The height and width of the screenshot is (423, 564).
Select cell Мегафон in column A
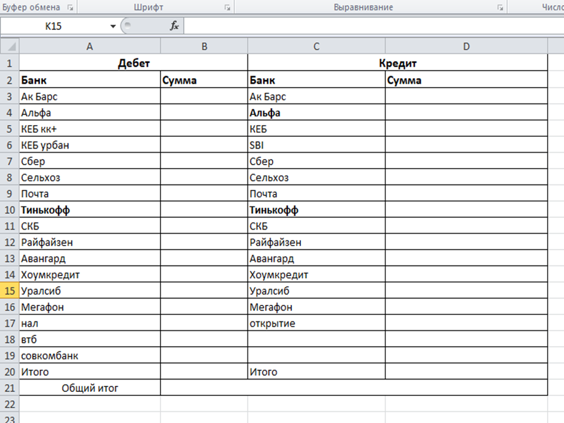[89, 307]
